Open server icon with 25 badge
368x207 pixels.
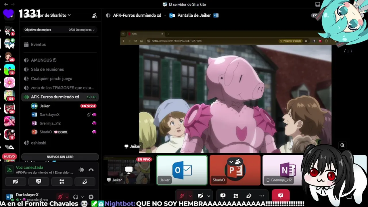point(9,56)
